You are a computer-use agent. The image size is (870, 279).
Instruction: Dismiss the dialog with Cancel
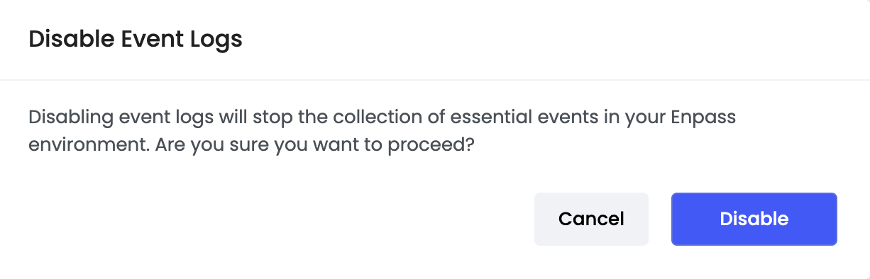pos(591,219)
